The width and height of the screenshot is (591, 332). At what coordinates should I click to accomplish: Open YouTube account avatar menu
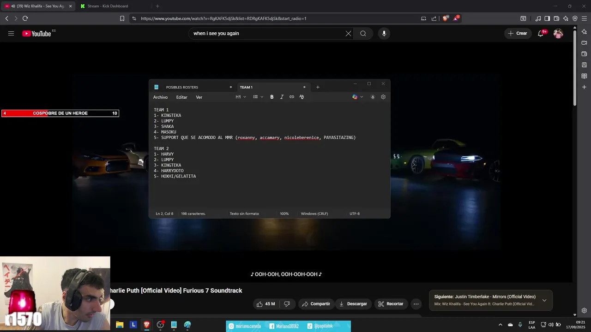point(558,33)
